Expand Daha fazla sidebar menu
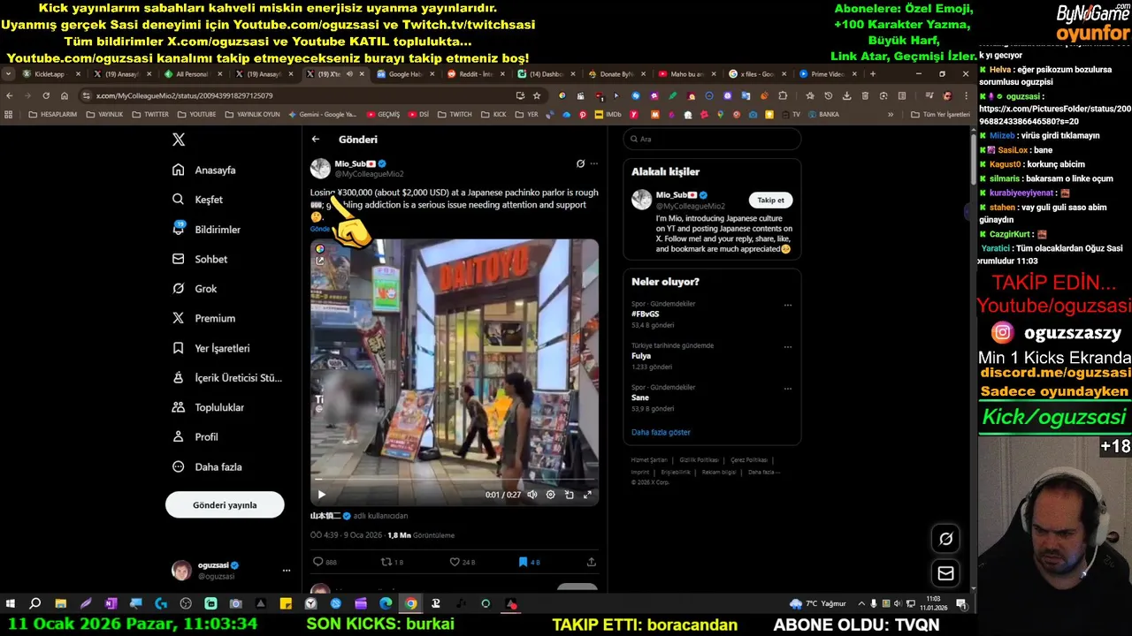1132x636 pixels. pyautogui.click(x=207, y=466)
